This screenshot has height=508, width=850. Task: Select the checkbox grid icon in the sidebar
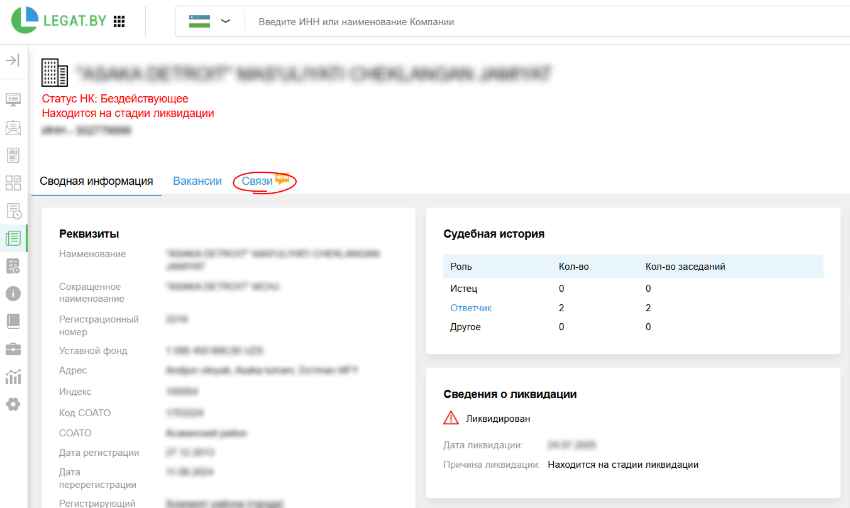[13, 183]
